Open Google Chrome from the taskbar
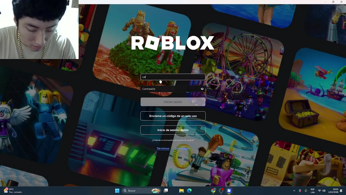This screenshot has width=346, height=195. (x=213, y=191)
